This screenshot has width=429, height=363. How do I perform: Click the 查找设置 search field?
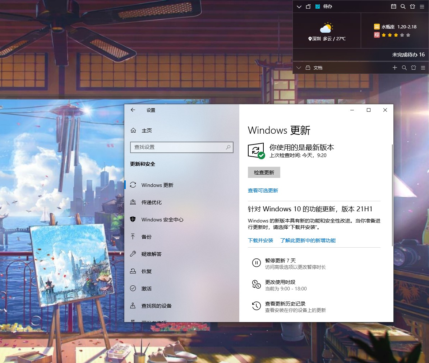point(182,147)
